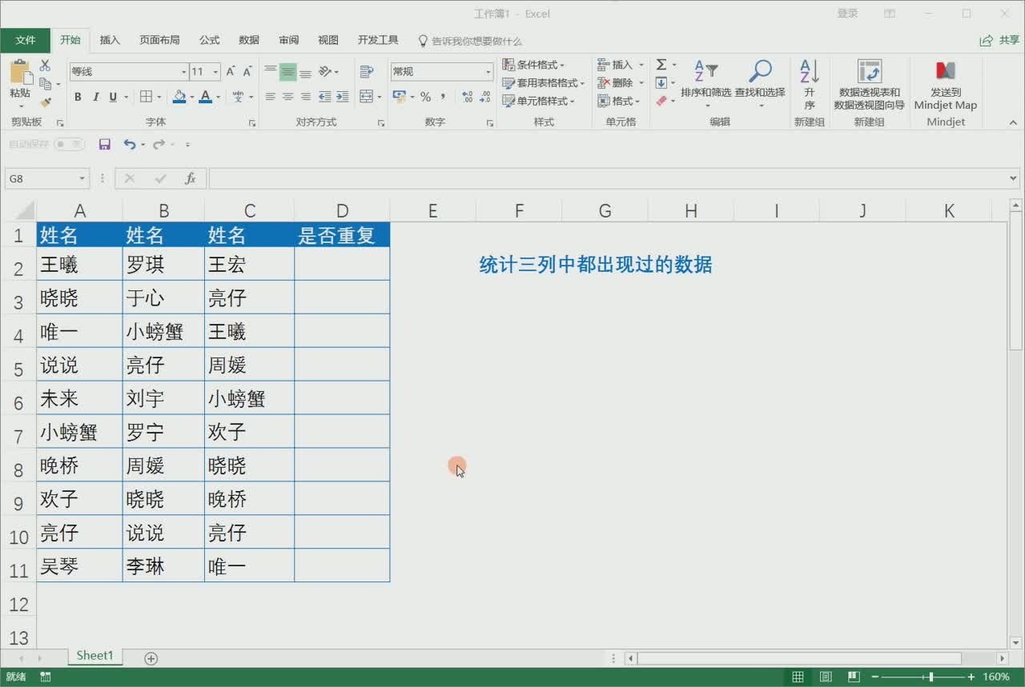1025x687 pixels.
Task: Open 数据透视表和数据透视图向导
Action: pyautogui.click(x=869, y=85)
